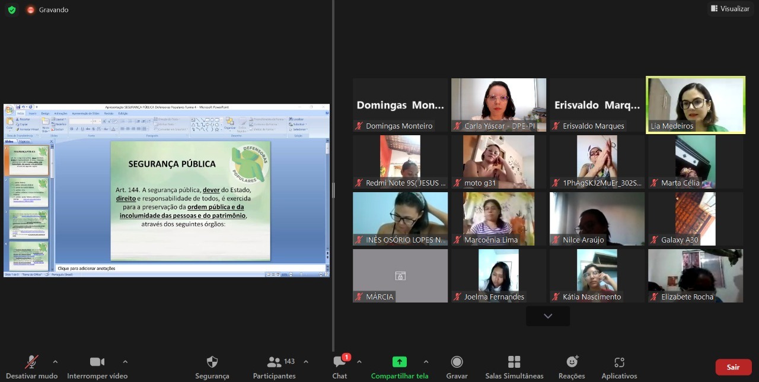Image resolution: width=759 pixels, height=382 pixels.
Task: Toggle microphone with Desativar mudo
Action: point(32,362)
